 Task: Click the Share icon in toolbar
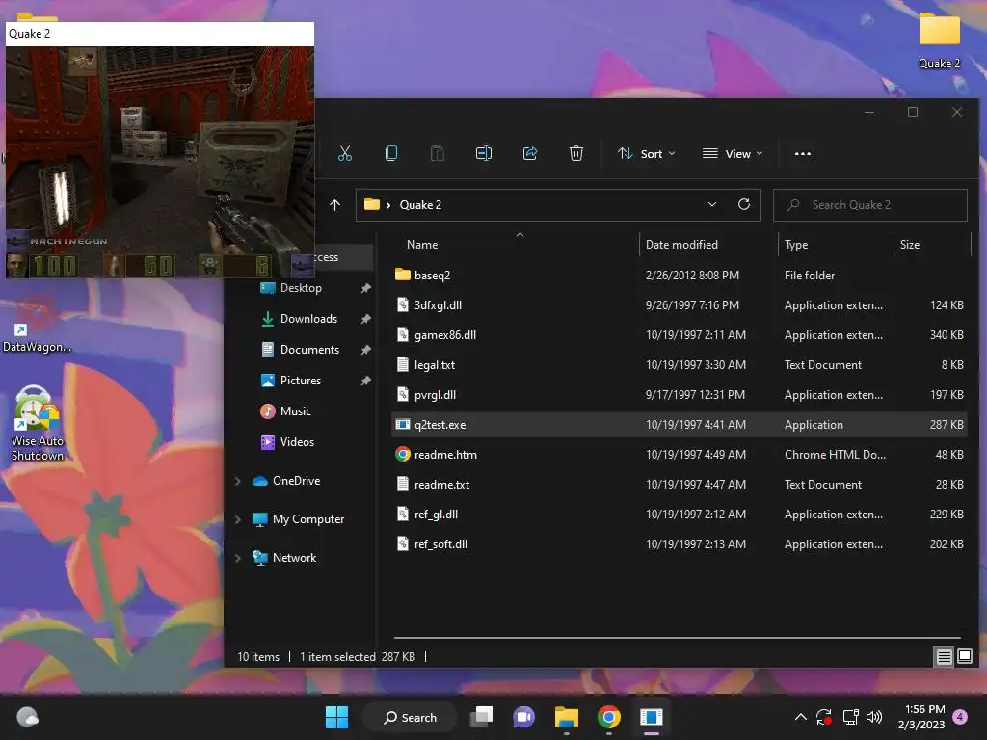coord(530,153)
